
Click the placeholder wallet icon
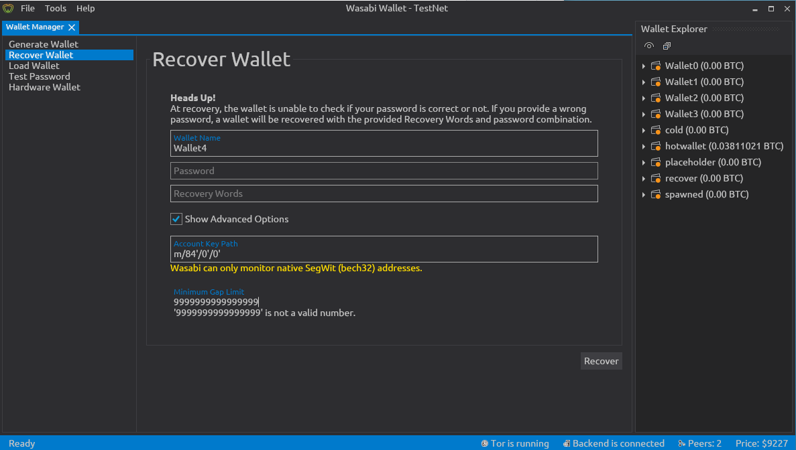click(656, 162)
